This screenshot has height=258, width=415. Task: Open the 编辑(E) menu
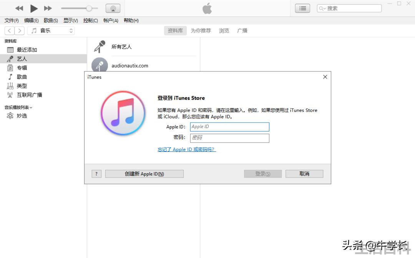[x=31, y=21]
